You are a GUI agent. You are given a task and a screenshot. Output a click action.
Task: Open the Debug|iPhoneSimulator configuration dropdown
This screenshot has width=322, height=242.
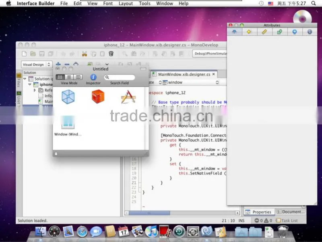(x=209, y=54)
